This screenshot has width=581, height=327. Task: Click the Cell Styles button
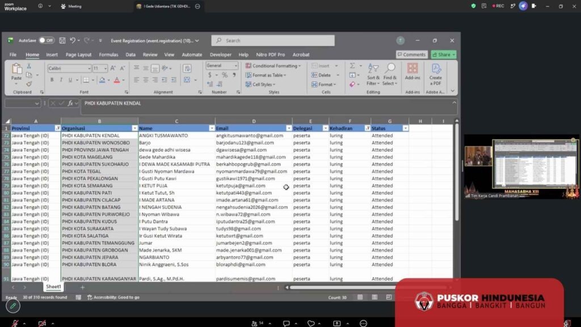tap(260, 85)
